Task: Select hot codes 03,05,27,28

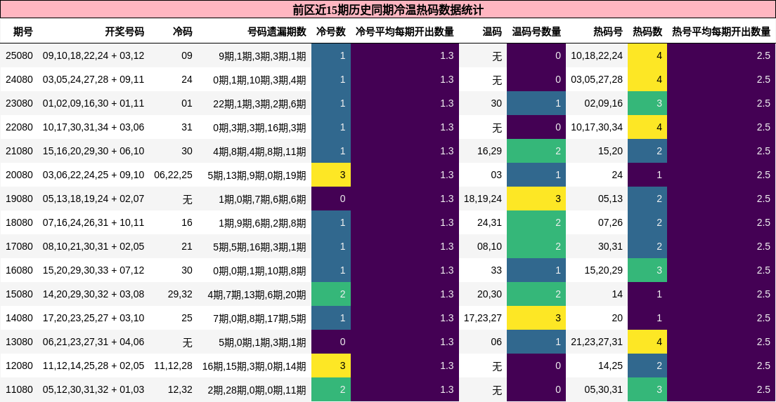Action: [x=597, y=79]
